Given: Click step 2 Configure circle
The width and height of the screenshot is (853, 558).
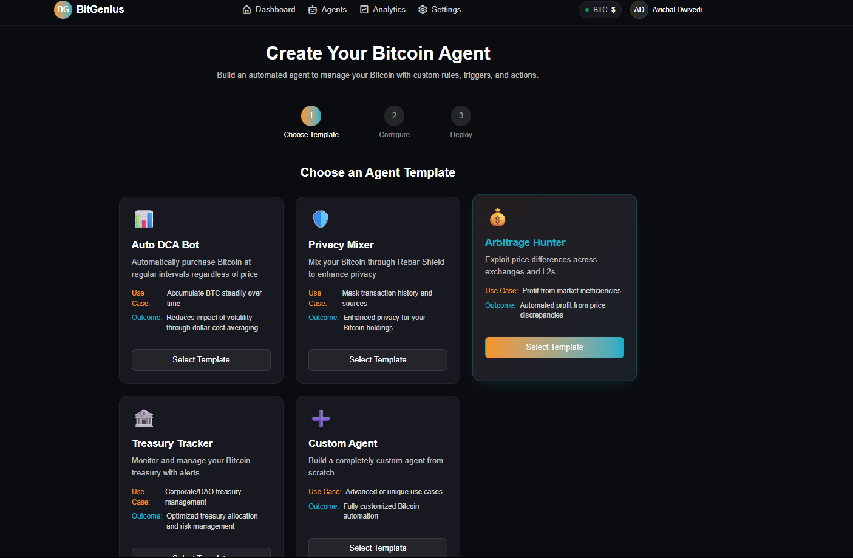Looking at the screenshot, I should coord(394,116).
